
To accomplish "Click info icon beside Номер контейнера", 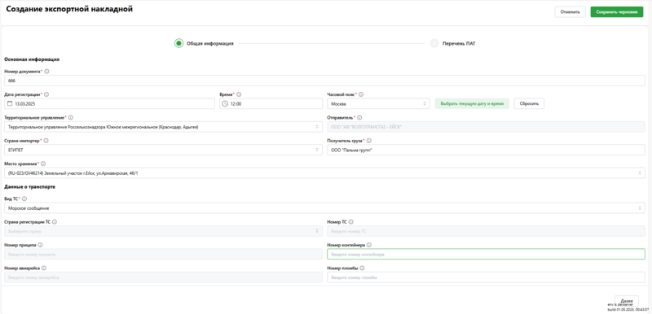I will (369, 245).
